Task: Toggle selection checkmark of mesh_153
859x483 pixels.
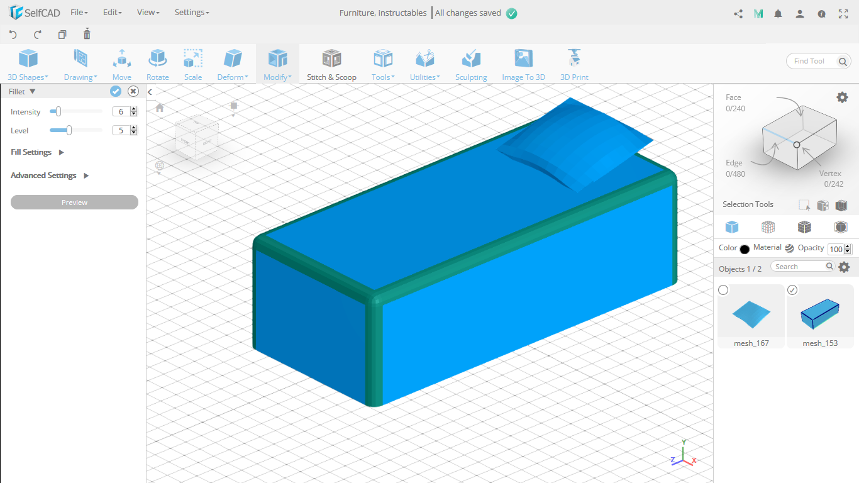Action: pos(792,290)
